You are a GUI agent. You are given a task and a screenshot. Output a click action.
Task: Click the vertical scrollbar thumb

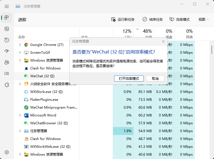coord(212,50)
